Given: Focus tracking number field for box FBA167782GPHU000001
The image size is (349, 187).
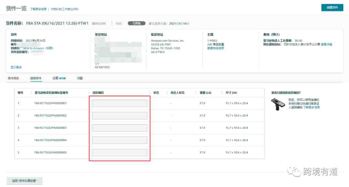Looking at the screenshot, I should tap(120, 103).
